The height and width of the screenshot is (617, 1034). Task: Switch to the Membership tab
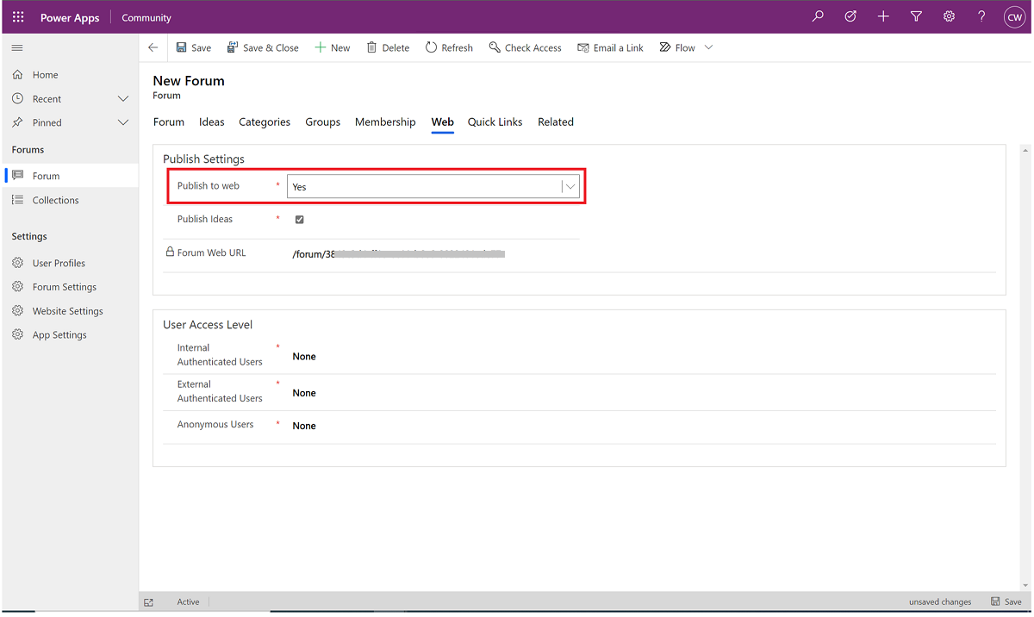pyautogui.click(x=385, y=122)
